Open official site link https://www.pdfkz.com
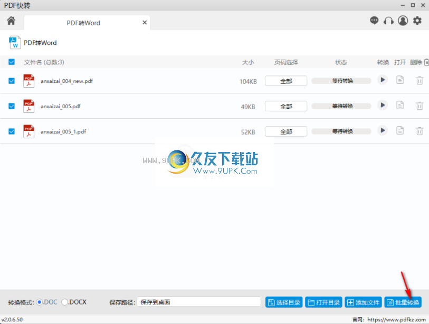 point(396,319)
